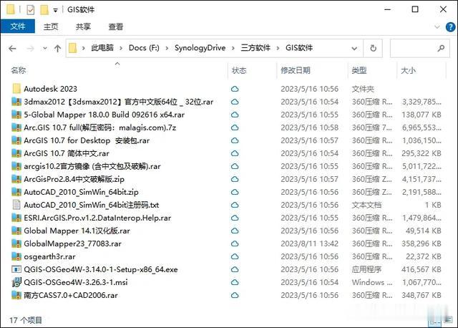Image resolution: width=458 pixels, height=328 pixels.
Task: Sort by 大小 column header
Action: 409,70
